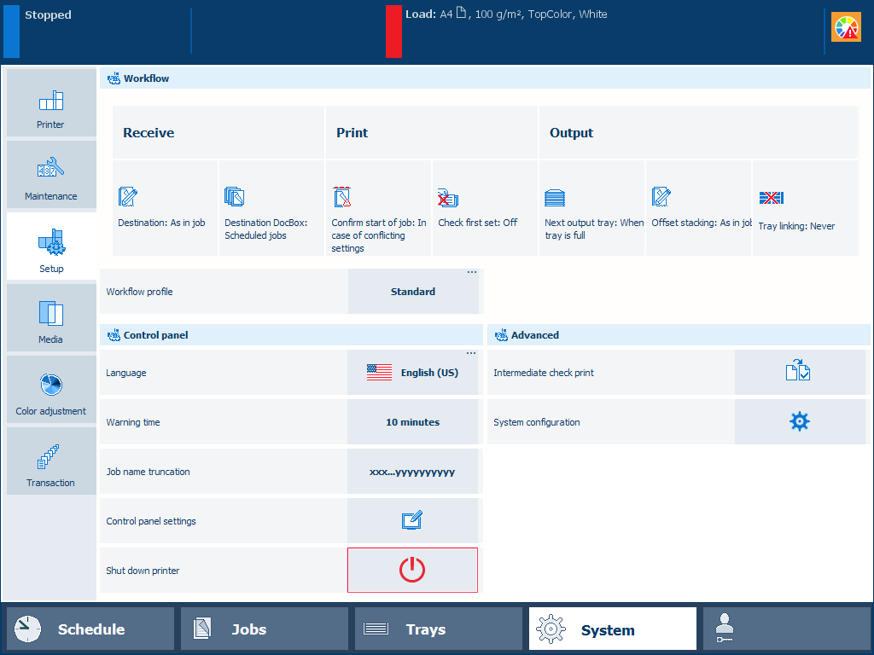Screen dimensions: 874x655
Task: Toggle Check first set: Off setting
Action: coord(484,209)
